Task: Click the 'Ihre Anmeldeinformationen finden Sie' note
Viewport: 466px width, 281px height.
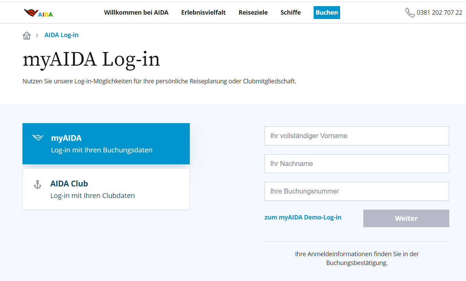Action: point(357,259)
